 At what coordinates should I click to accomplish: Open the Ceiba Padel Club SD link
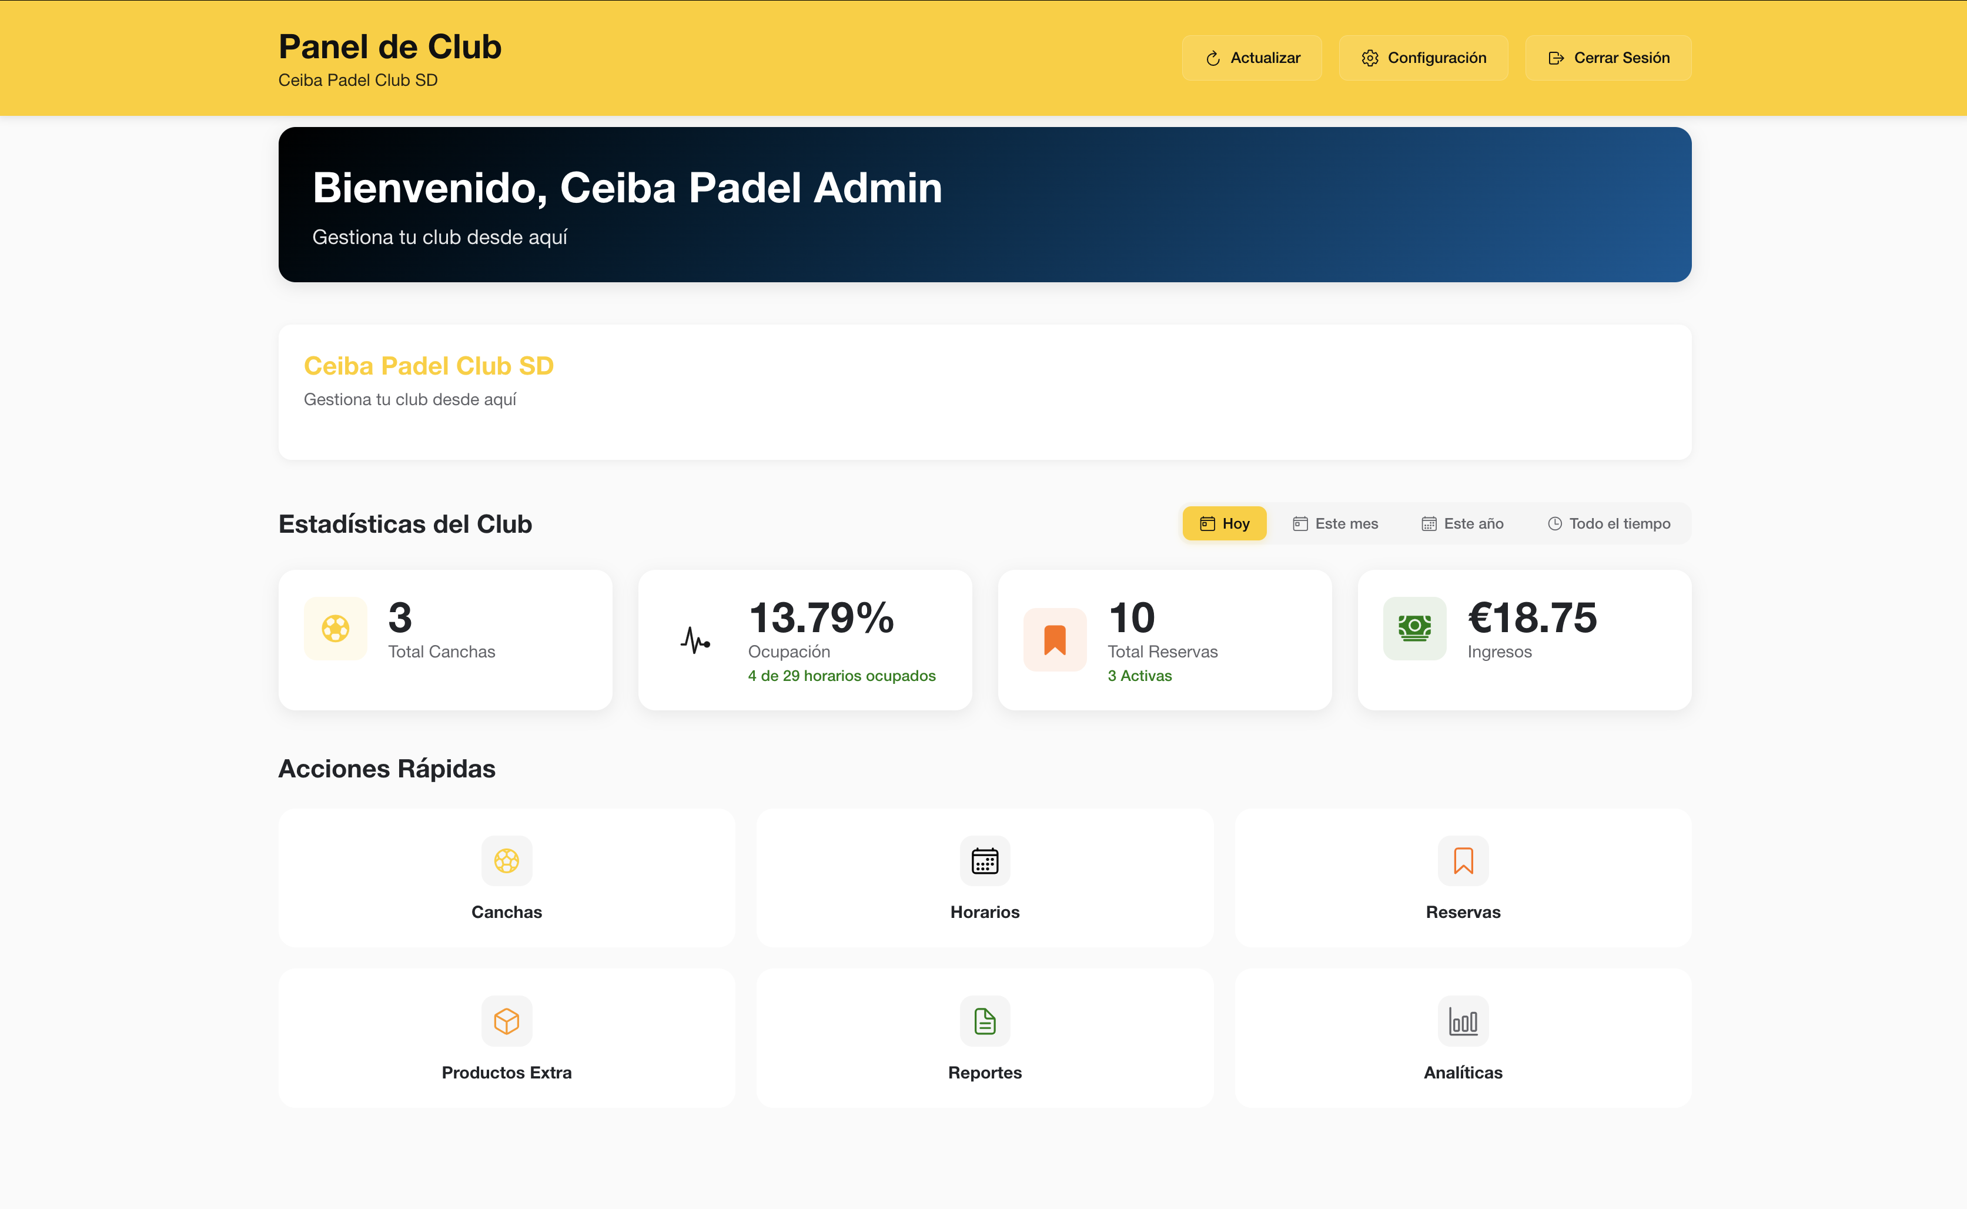pos(429,365)
